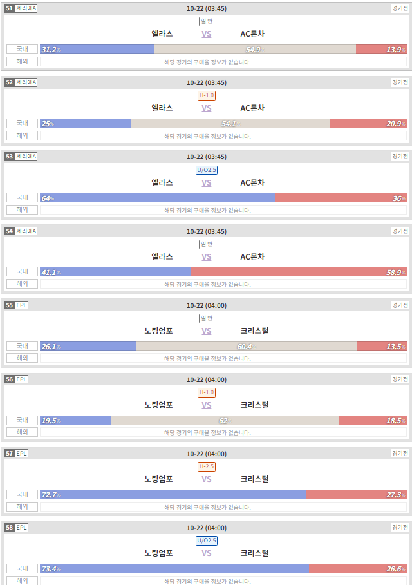Open the VS link in match 53
Screen dimensions: 412x585
[x=207, y=183]
